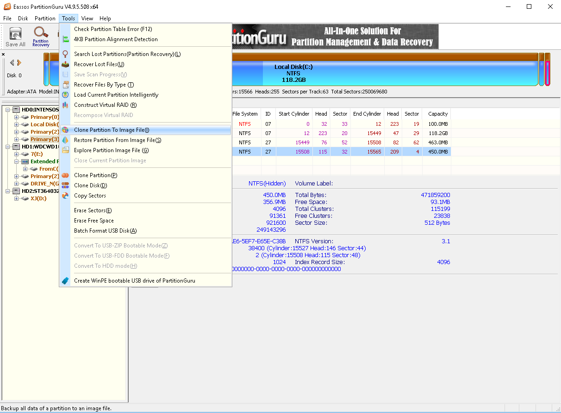Create WinPE bootable USB drive of PartitionGuru

145,281
